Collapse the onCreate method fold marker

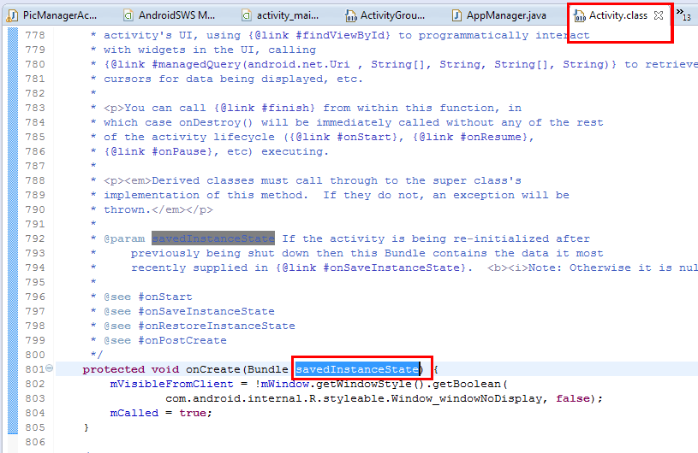click(x=50, y=368)
